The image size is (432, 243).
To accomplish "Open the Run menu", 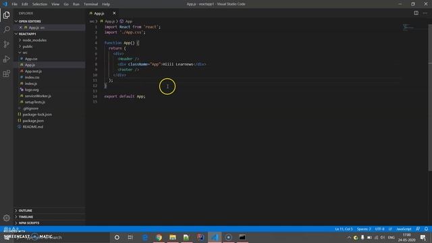I will pos(76,4).
